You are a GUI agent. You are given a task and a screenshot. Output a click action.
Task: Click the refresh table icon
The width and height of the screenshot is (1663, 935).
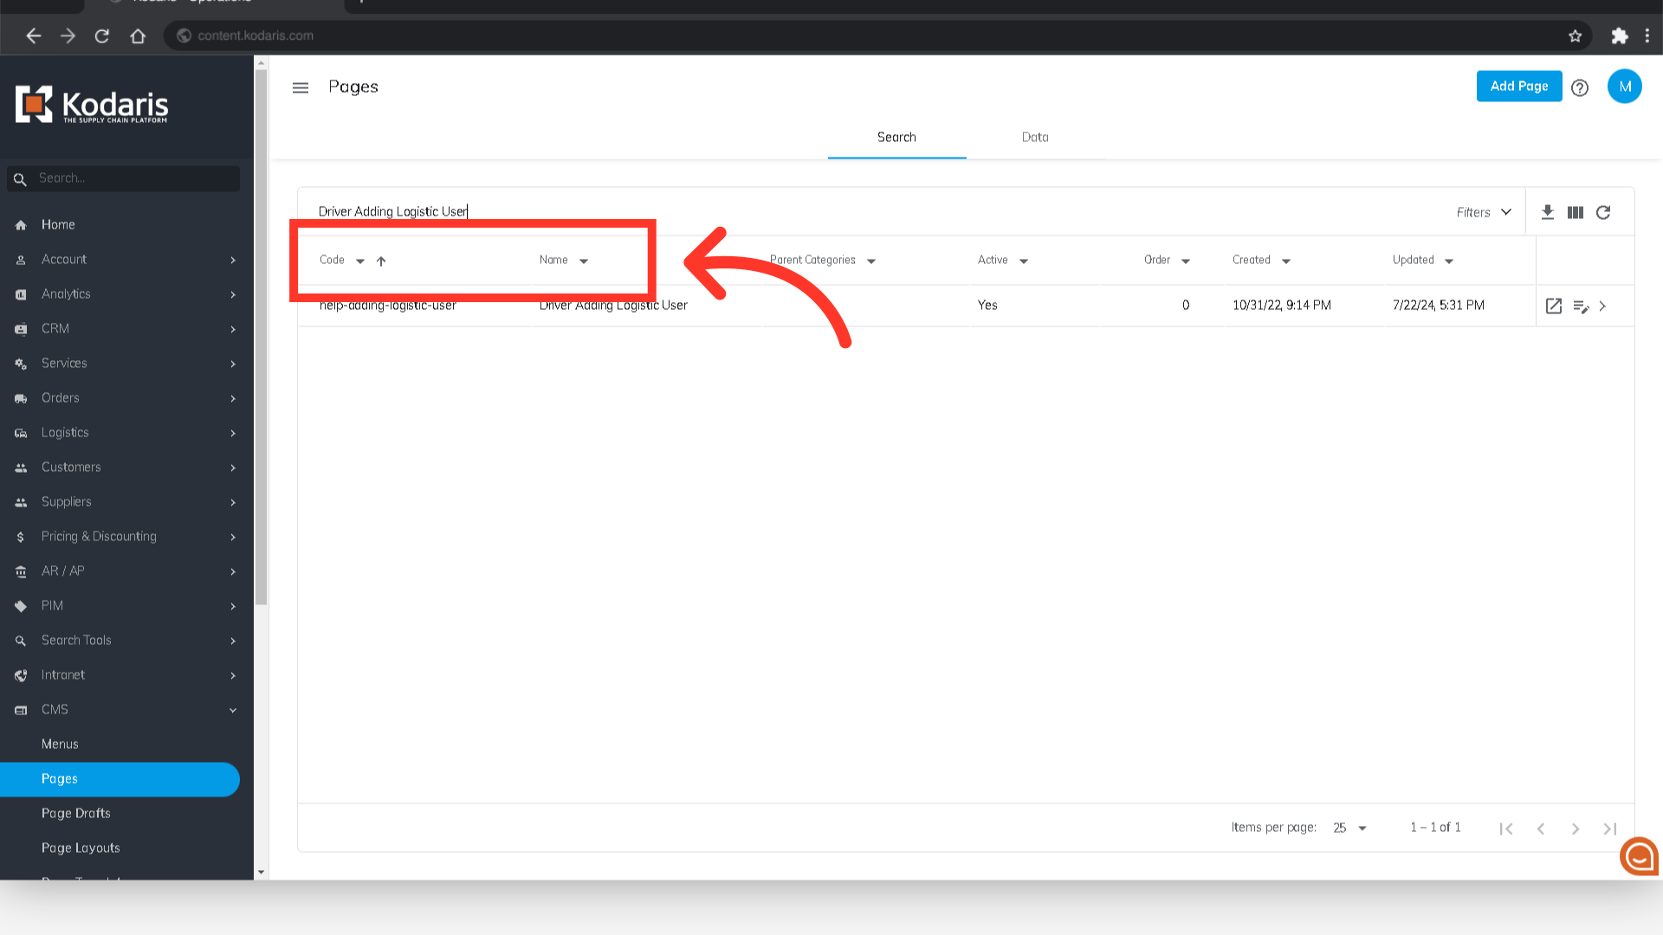(1603, 212)
